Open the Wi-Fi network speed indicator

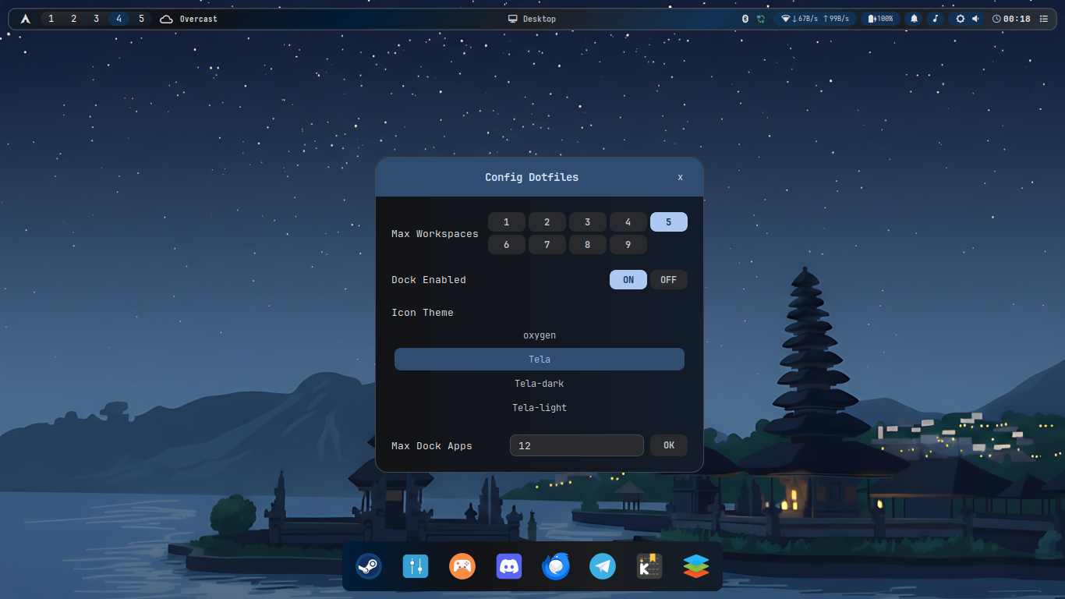coord(815,19)
